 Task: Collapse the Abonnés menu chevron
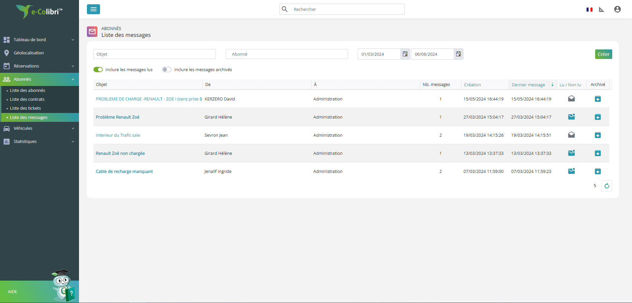point(73,79)
